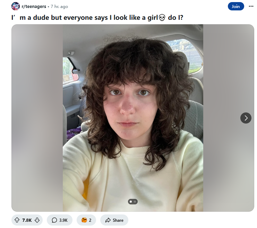Open the three-dot post options menu

coord(251,6)
